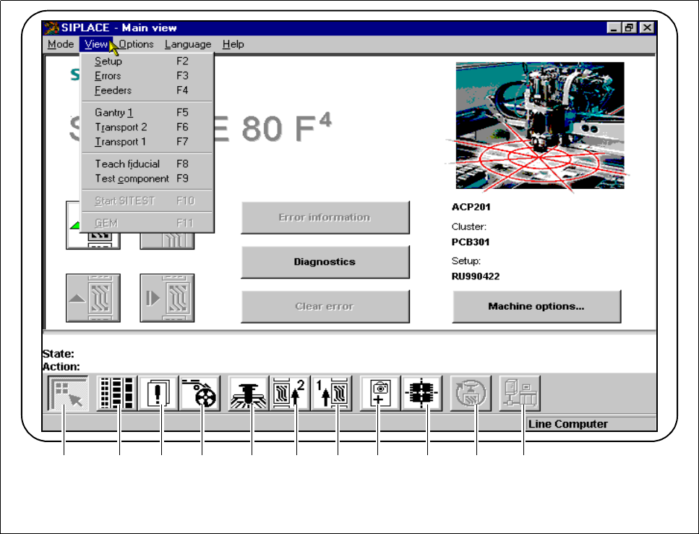
Task: Click the Main view toolbar icon
Action: [67, 394]
